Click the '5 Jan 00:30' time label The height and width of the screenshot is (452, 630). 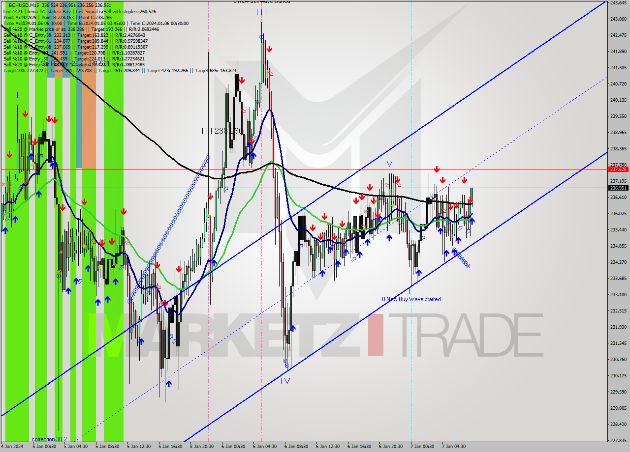pos(44,447)
